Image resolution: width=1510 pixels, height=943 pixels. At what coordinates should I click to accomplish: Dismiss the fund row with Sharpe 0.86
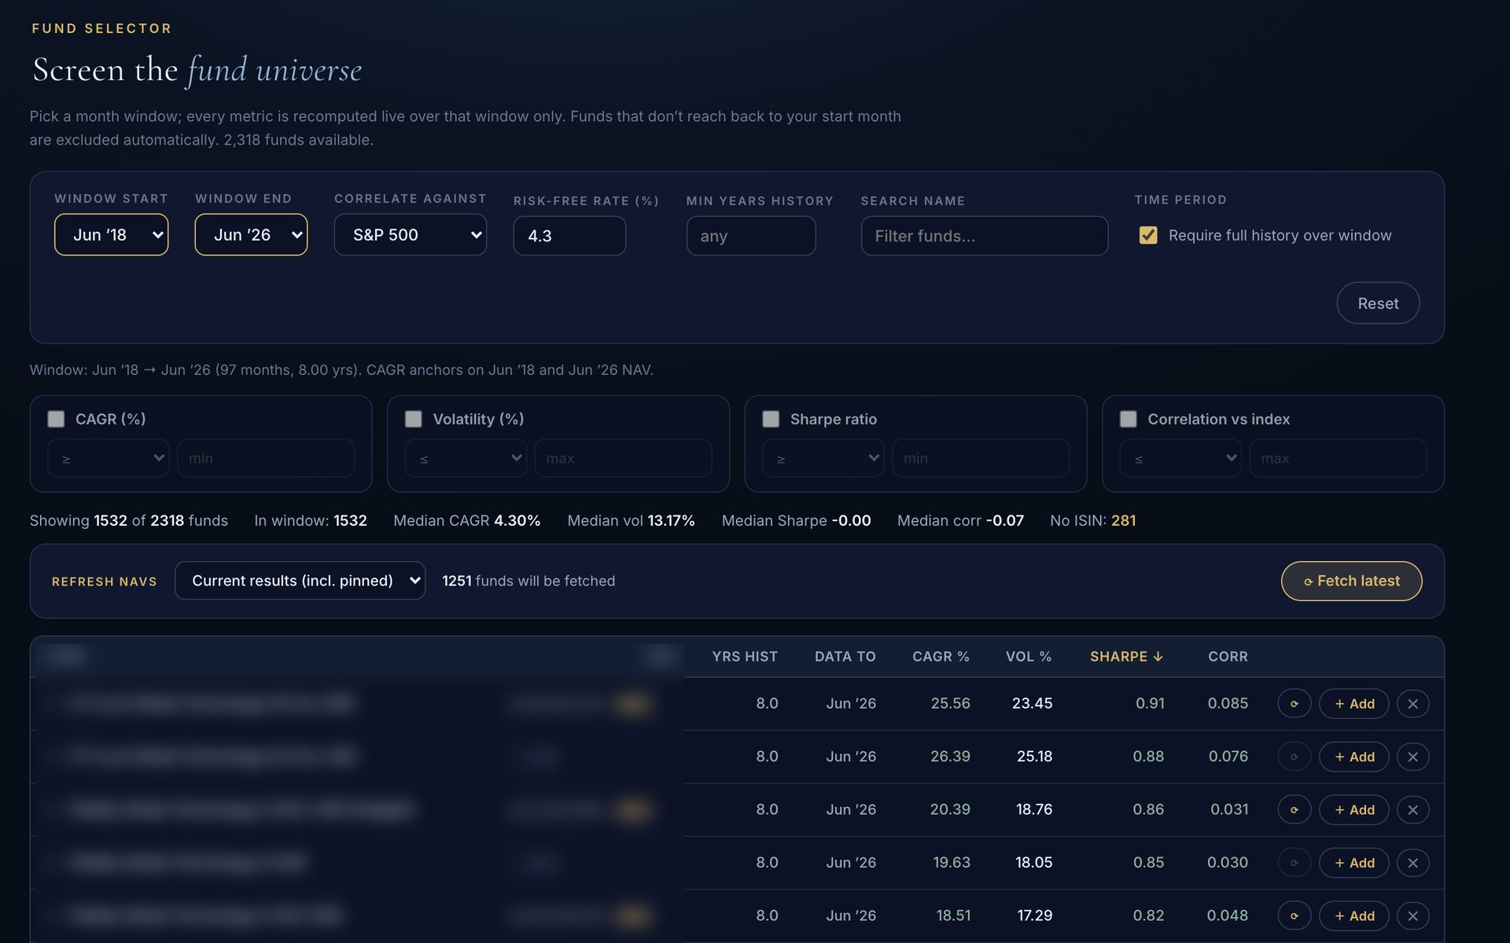(x=1412, y=809)
